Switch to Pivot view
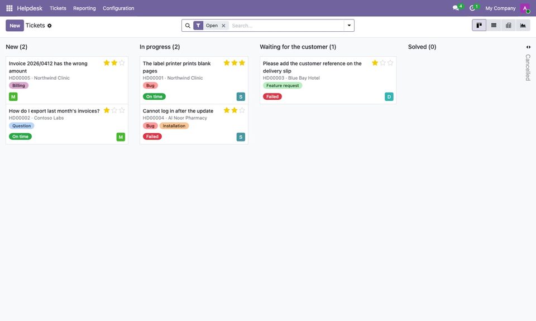Viewport: 536px width, 321px height. coord(508,25)
